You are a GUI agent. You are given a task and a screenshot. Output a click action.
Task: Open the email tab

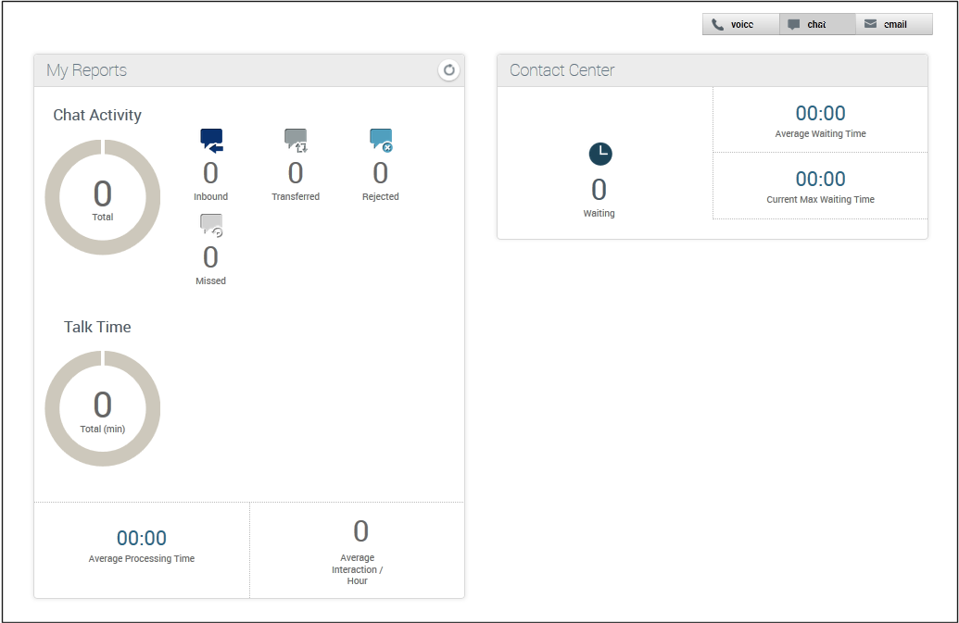pos(893,25)
